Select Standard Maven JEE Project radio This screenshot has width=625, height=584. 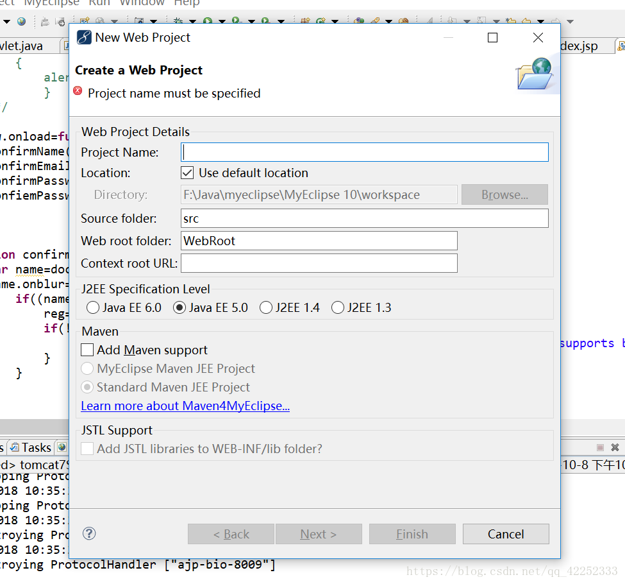[87, 387]
